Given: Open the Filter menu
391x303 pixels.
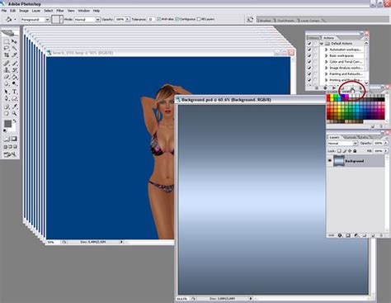Looking at the screenshot, I should point(60,11).
